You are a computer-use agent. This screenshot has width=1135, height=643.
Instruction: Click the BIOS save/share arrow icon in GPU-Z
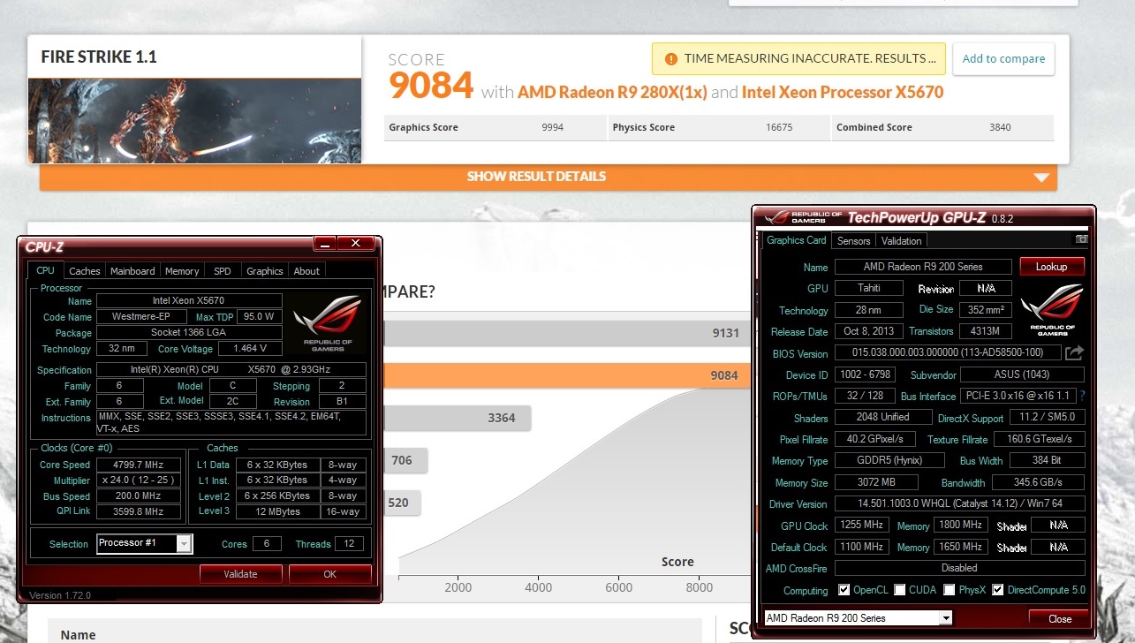click(1074, 353)
